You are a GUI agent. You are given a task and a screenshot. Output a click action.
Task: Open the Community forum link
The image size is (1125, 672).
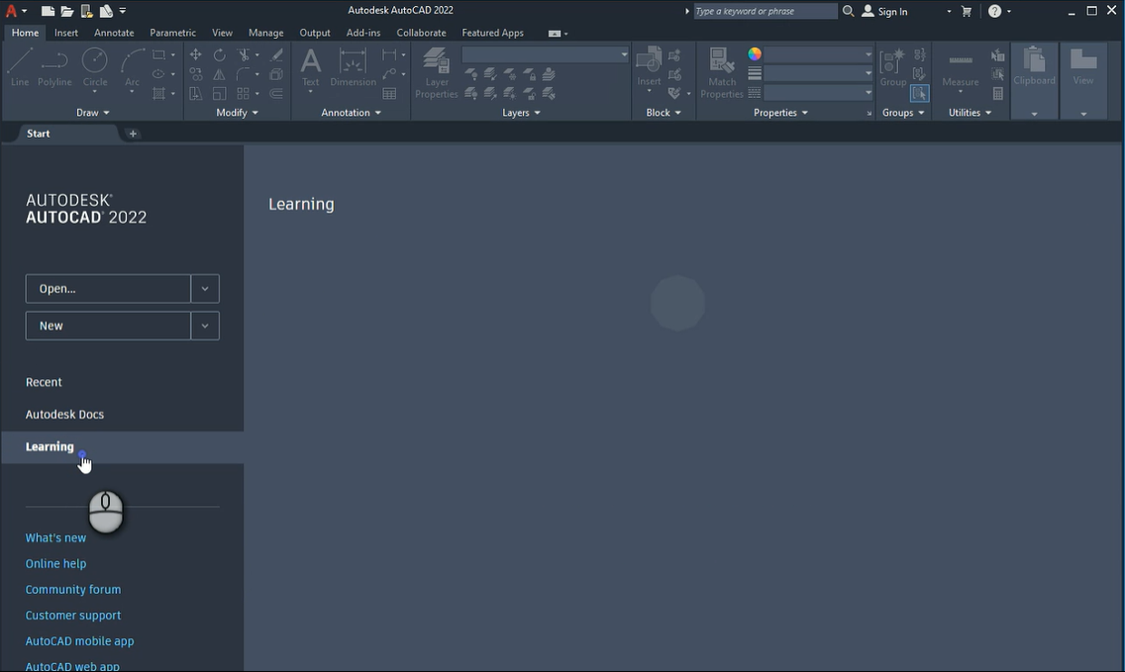coord(72,590)
